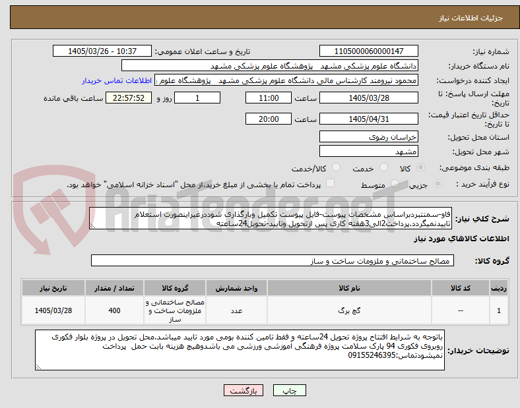The image size is (520, 408).
Task: Click the response deadline date 1405/03/28 field
Action: coord(369,98)
